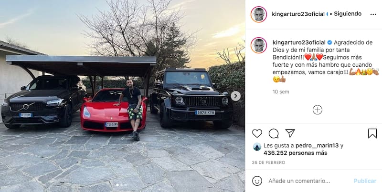Viewport: 382px width, 192px height.
Task: Click the small liker avatar near Les gusta
Action: pyautogui.click(x=257, y=147)
